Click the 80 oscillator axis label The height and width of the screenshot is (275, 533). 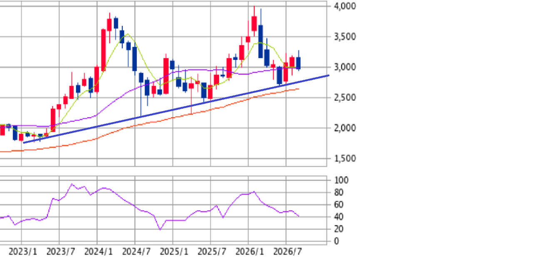(339, 192)
